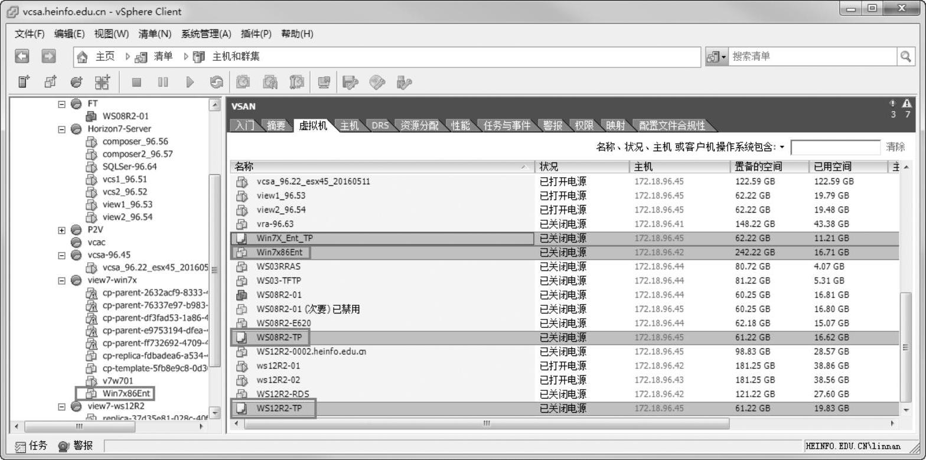Open the 文件(F) menu
Image resolution: width=926 pixels, height=460 pixels.
pyautogui.click(x=30, y=34)
